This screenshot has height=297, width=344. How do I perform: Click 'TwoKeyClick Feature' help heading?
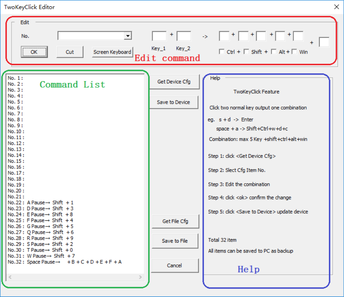point(256,92)
